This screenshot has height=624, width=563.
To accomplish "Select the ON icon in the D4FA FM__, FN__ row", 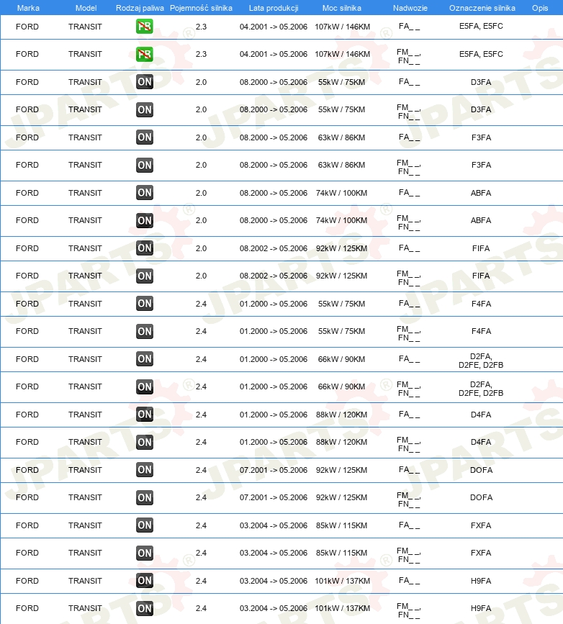I will pos(145,442).
